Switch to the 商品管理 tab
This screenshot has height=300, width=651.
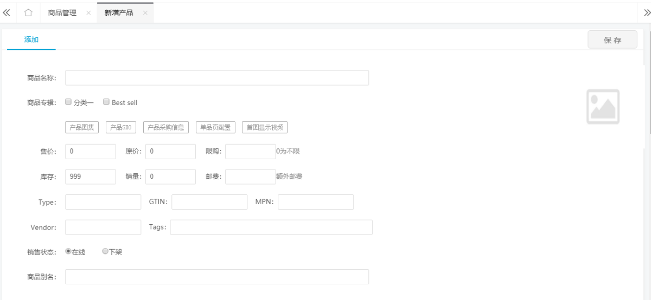(x=62, y=12)
